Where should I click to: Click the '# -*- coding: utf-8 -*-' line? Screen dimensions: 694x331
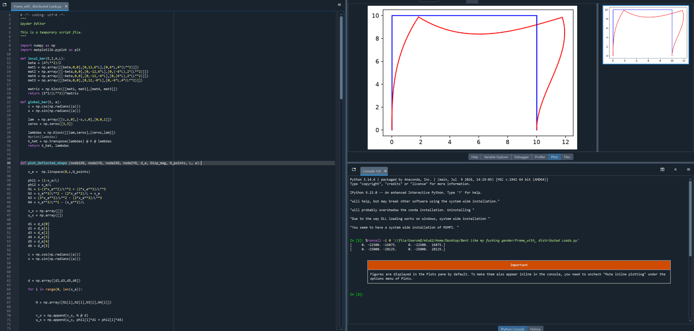[42, 15]
